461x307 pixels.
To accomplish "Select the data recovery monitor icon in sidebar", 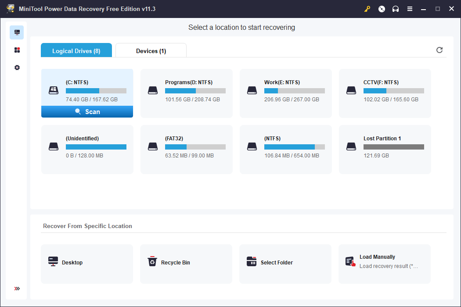I will [x=17, y=32].
